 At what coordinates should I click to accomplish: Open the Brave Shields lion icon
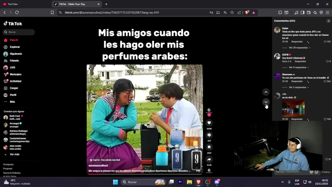(x=247, y=12)
